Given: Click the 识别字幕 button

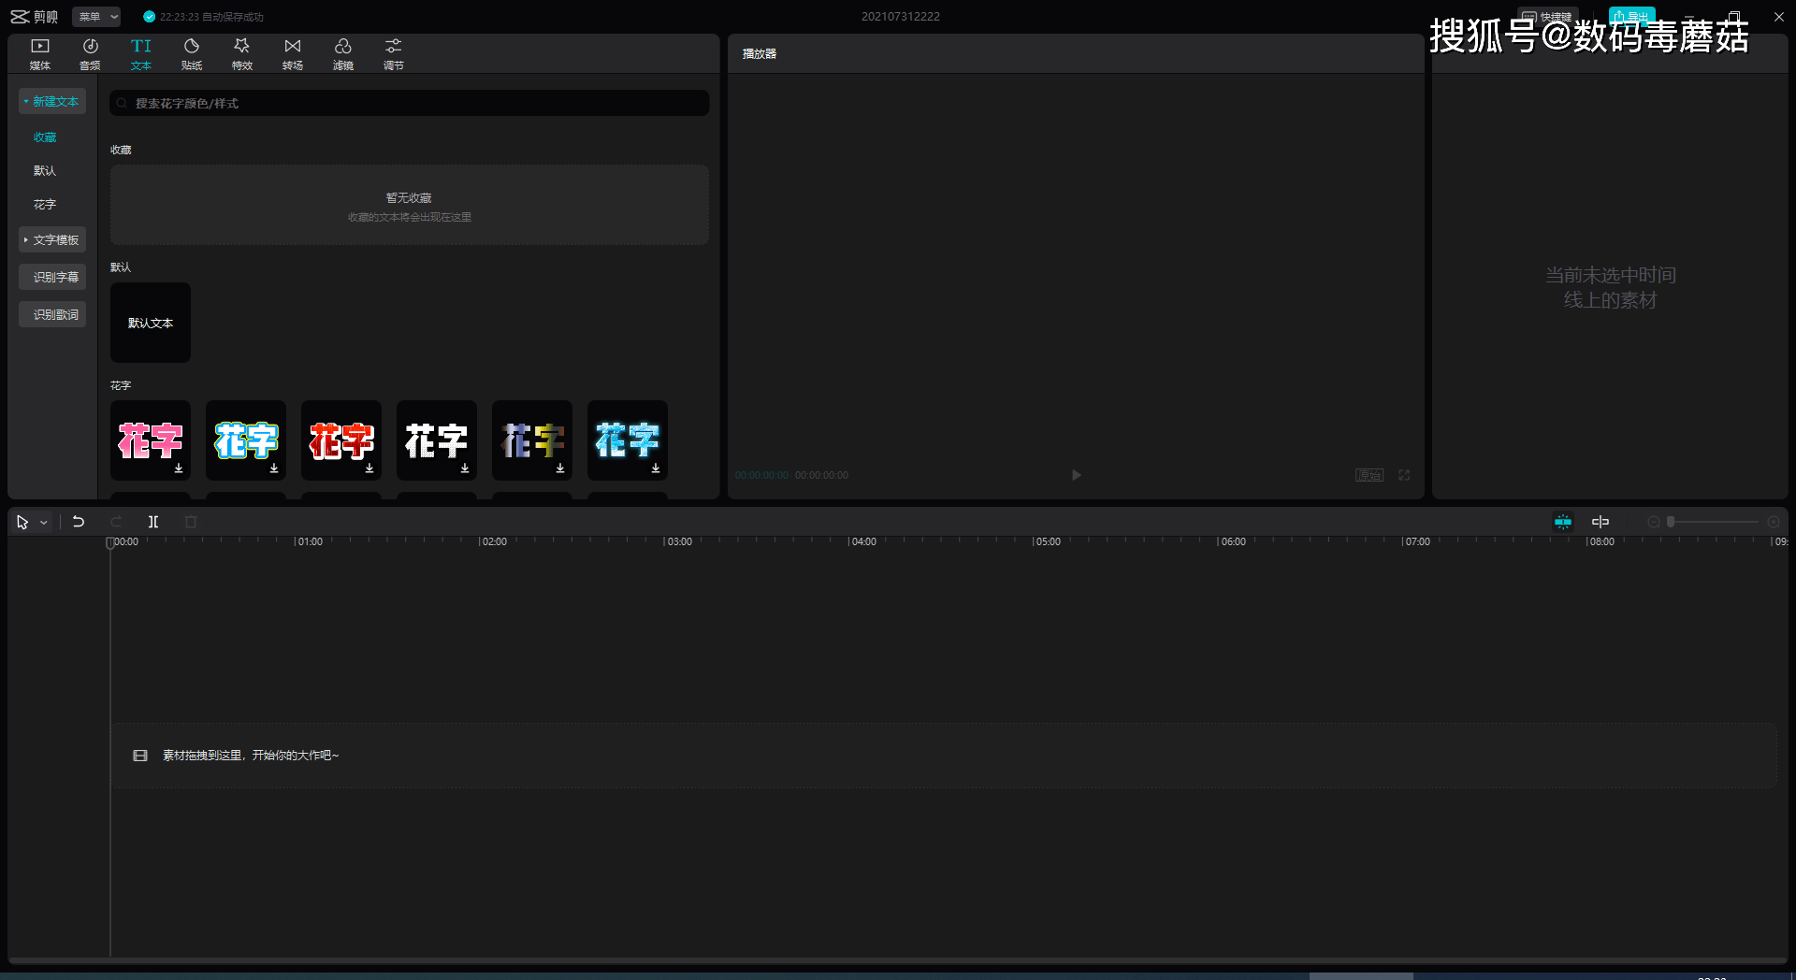Looking at the screenshot, I should pyautogui.click(x=52, y=278).
